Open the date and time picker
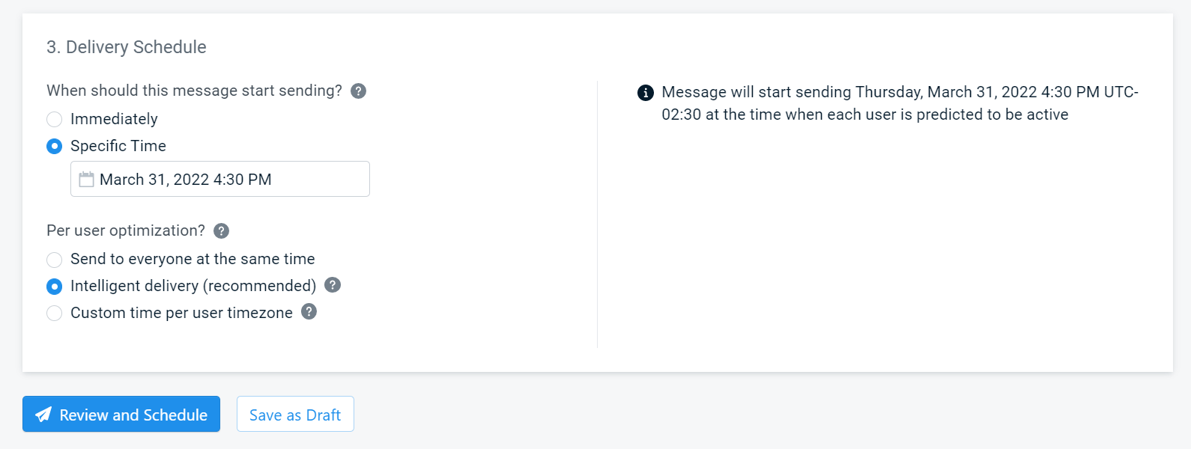The image size is (1191, 449). (219, 179)
